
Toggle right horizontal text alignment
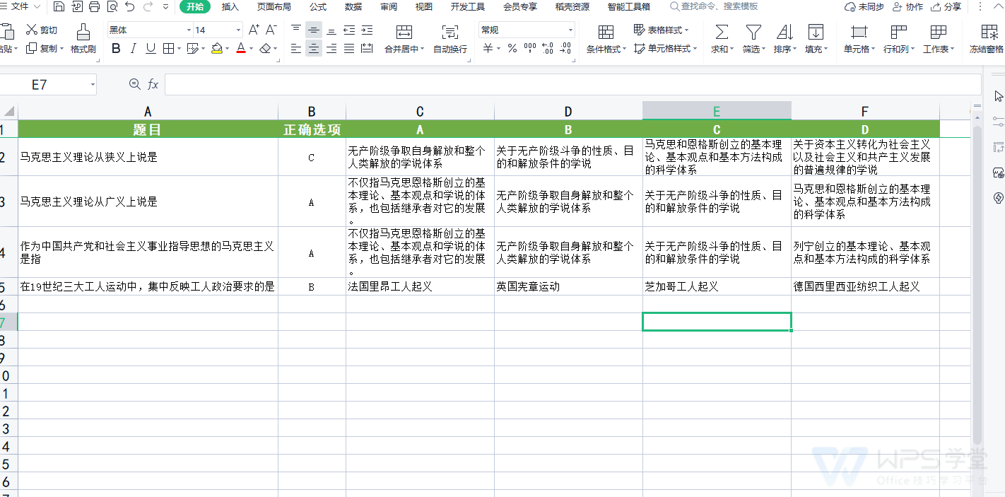pos(331,48)
